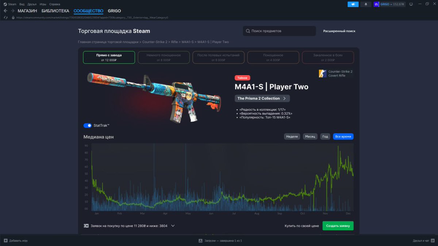
Task: Open The Prisma 2 Collection
Action: pyautogui.click(x=262, y=98)
